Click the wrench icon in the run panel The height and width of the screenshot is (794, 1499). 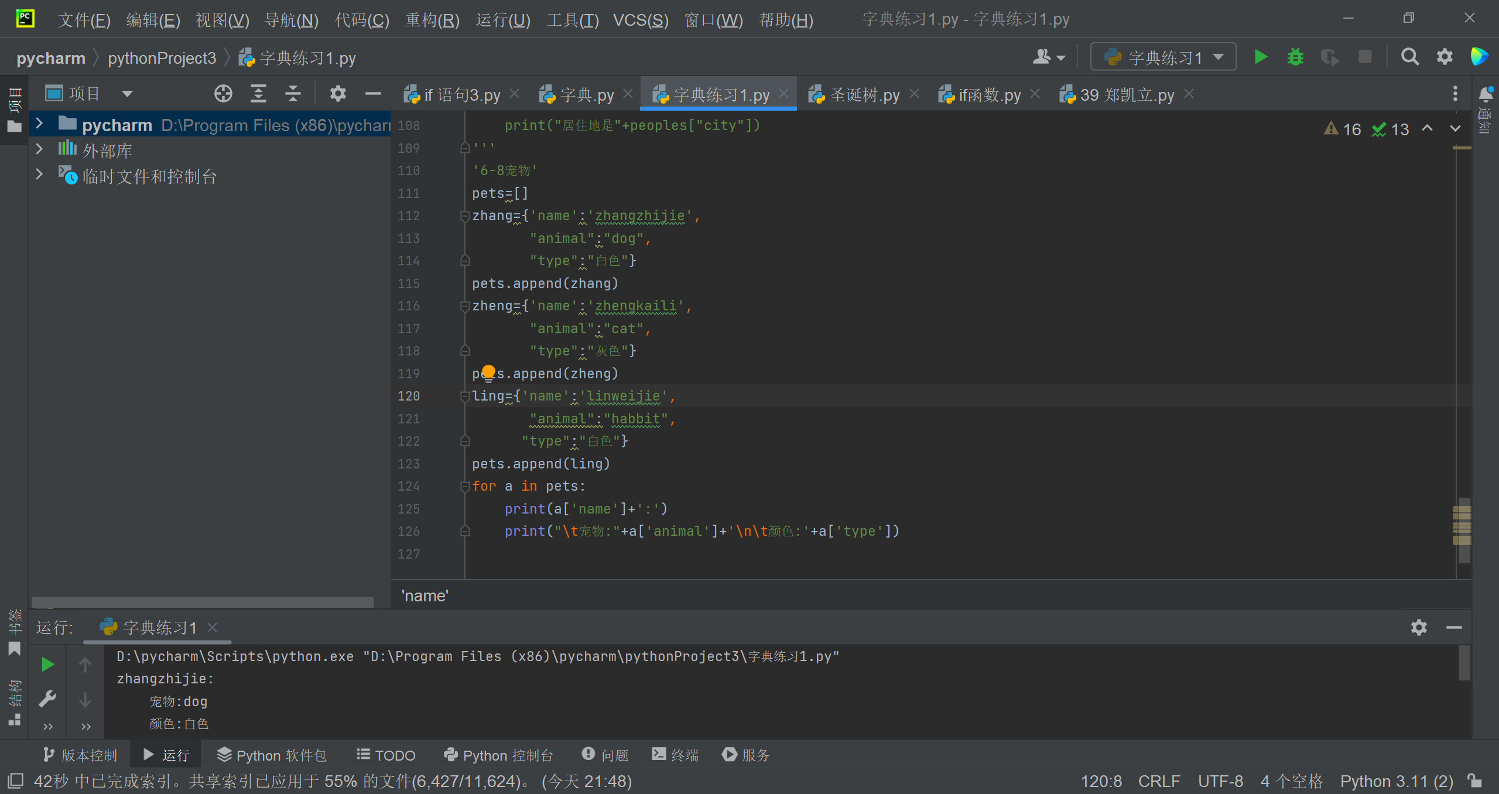pos(47,699)
